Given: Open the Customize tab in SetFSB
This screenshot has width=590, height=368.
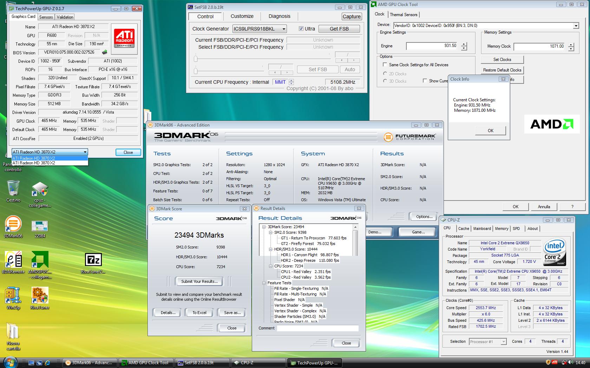Looking at the screenshot, I should pos(242,16).
